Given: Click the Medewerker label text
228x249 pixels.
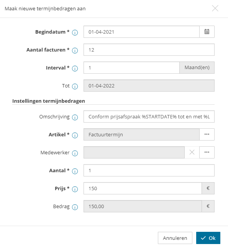Looking at the screenshot, I should coord(55,152).
